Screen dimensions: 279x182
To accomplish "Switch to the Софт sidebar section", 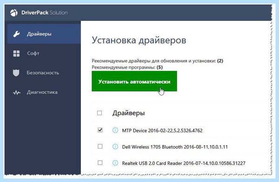I will 44,53.
